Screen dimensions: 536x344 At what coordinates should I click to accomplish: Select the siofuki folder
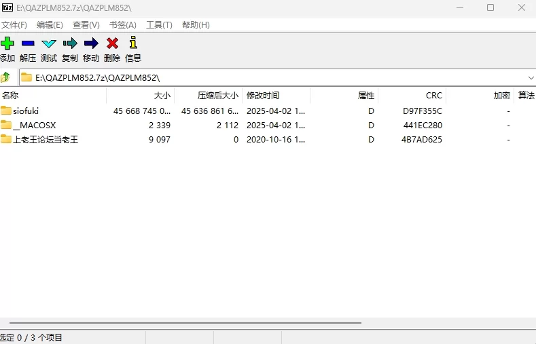(x=26, y=111)
